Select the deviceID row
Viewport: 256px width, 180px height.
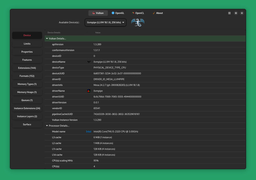point(145,56)
